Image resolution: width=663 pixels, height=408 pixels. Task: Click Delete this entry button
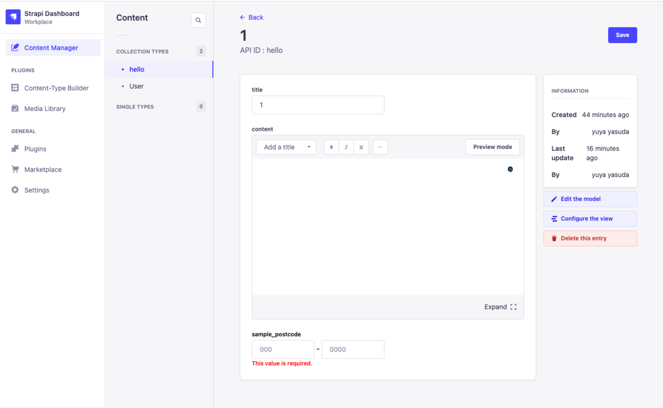(590, 239)
